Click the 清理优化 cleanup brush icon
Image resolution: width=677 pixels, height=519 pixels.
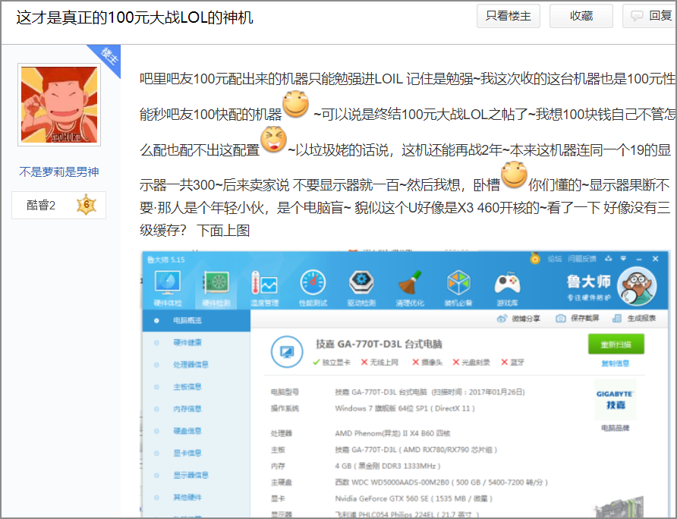click(410, 282)
